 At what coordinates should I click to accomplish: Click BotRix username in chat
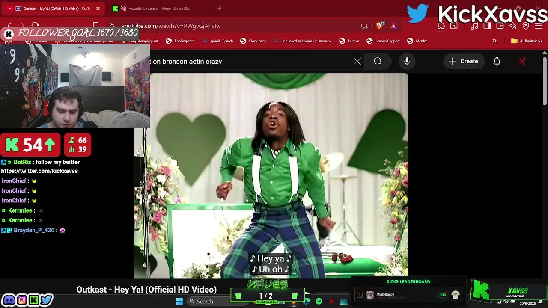[x=22, y=162]
